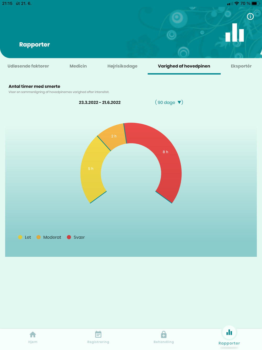This screenshot has height=350, width=262.
Task: Open Hjem home icon
Action: pos(33,335)
